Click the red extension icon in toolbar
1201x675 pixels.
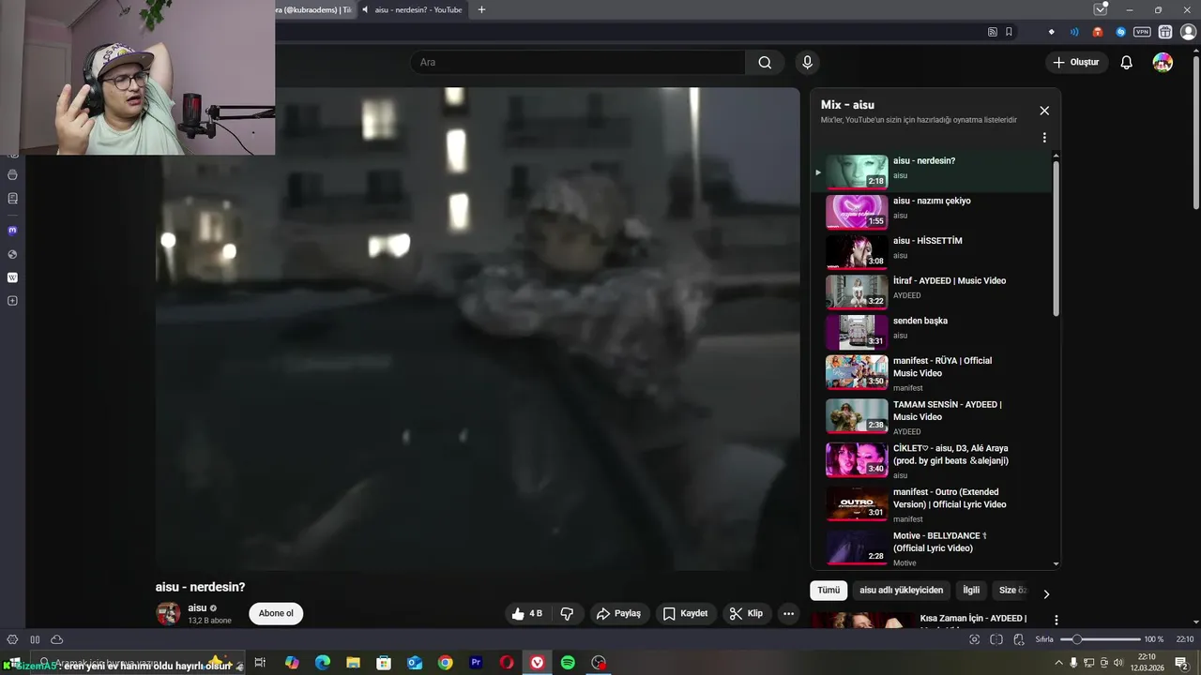(1098, 32)
